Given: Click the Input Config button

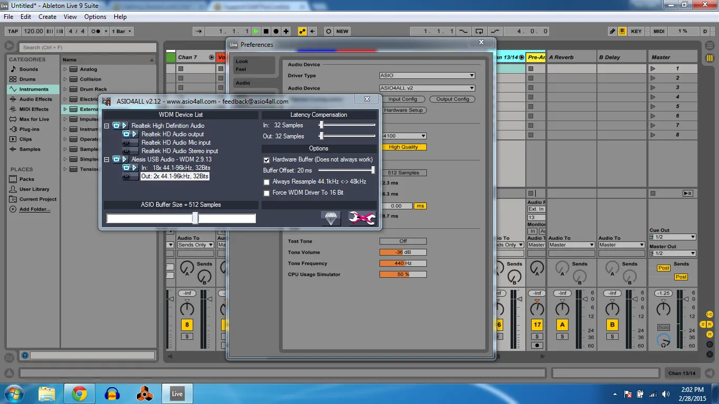Looking at the screenshot, I should (x=403, y=99).
